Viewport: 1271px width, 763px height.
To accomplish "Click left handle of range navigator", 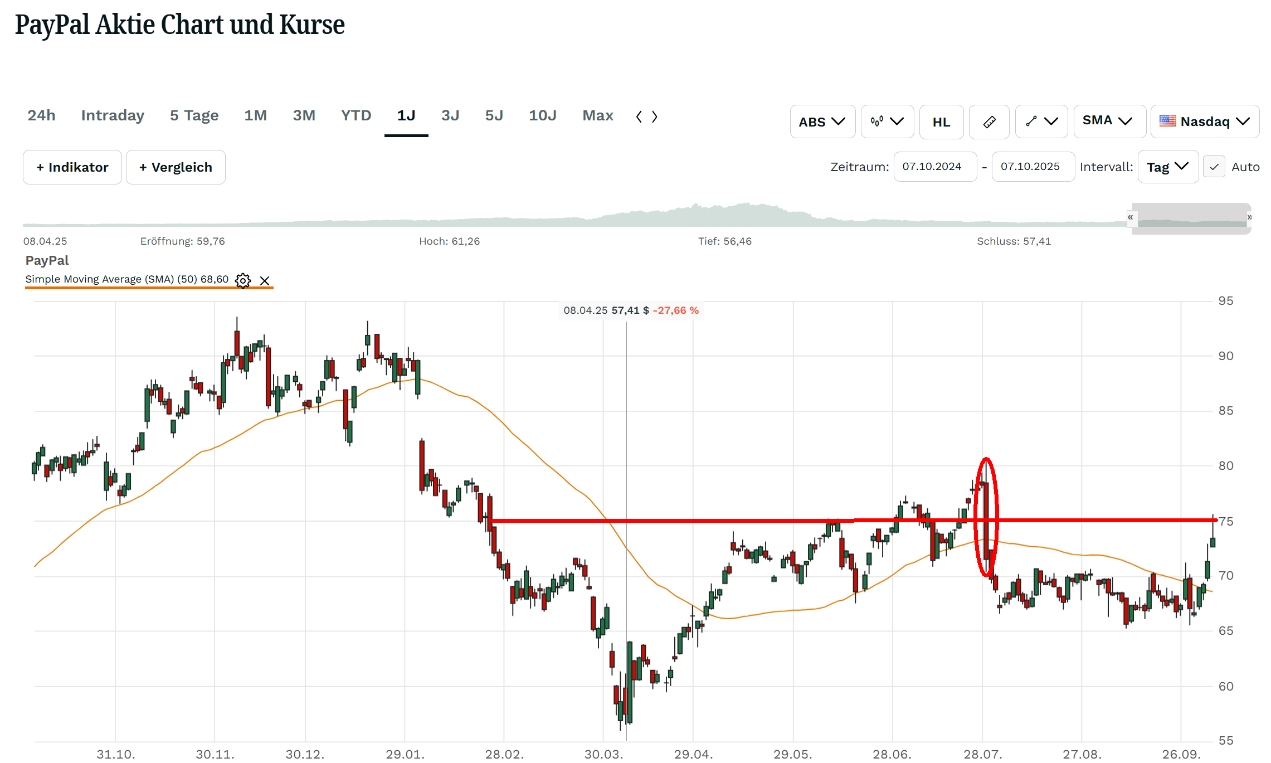I will (1130, 217).
